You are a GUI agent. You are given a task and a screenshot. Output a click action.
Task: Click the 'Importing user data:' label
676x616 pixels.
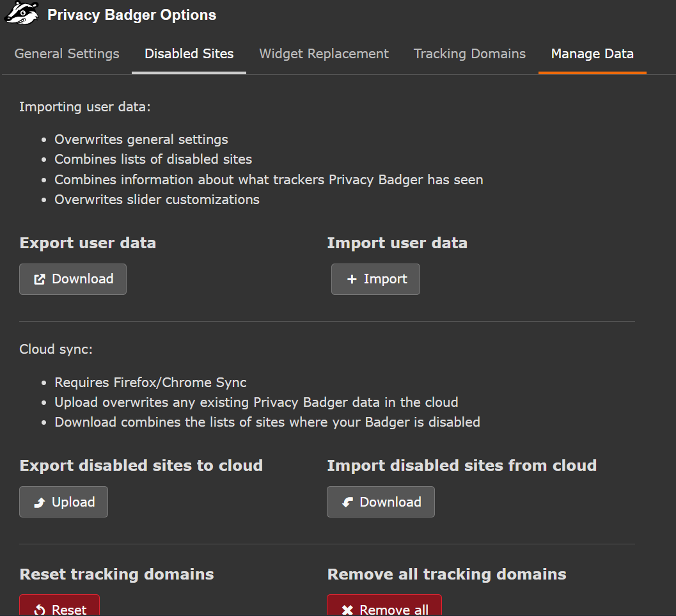pyautogui.click(x=85, y=107)
